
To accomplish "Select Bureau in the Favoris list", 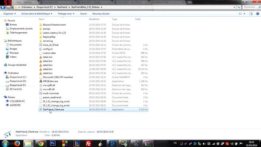I will coord(13,24).
